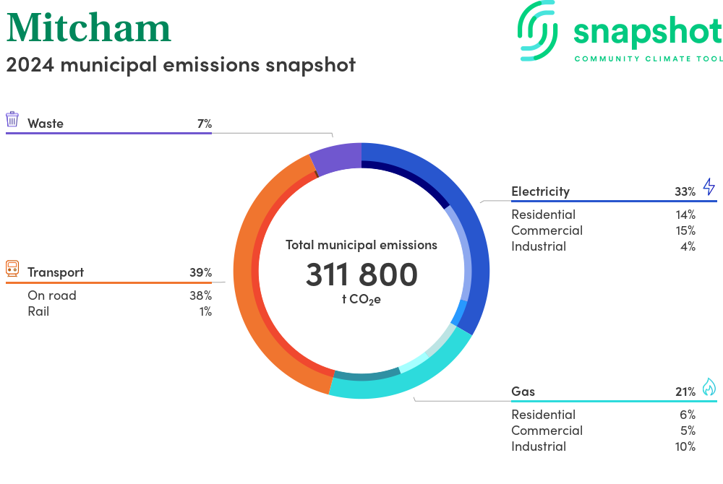Click the On road 38% row

[x=119, y=295]
